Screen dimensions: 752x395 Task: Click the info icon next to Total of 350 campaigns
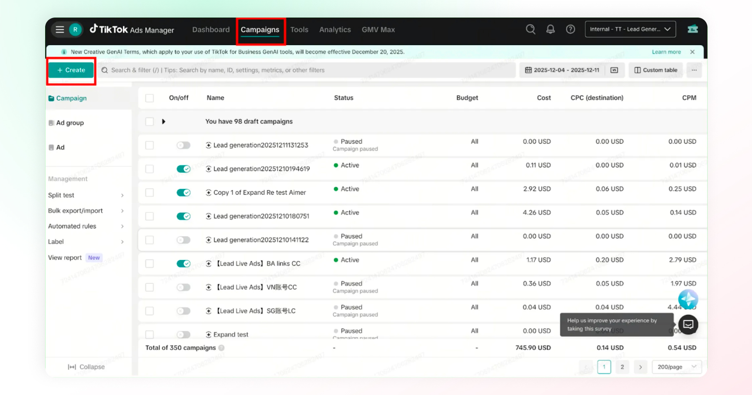221,348
